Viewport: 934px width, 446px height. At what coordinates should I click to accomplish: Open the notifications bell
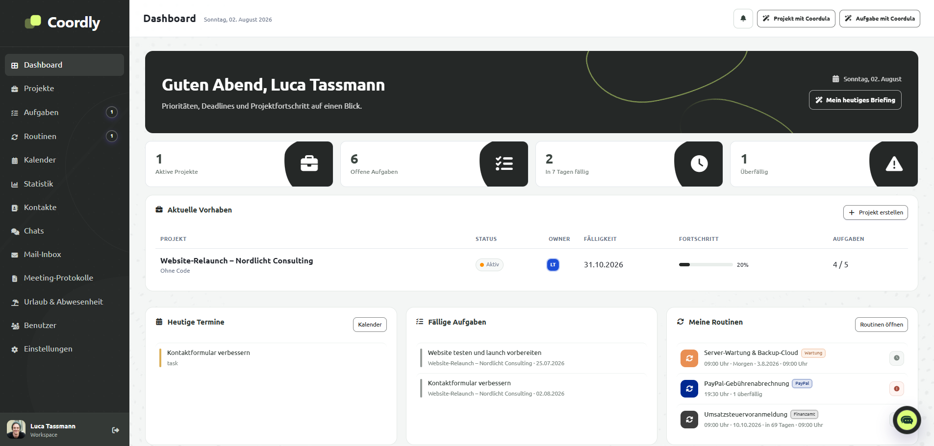point(743,19)
